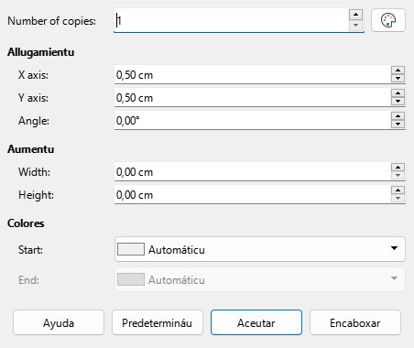Decrease X axis value with down arrow
Image resolution: width=414 pixels, height=348 pixels.
tap(398, 78)
